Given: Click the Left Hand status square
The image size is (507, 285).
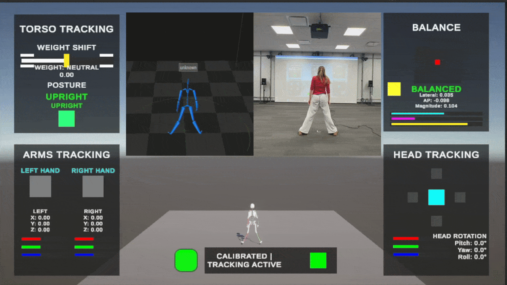Looking at the screenshot, I should [40, 186].
